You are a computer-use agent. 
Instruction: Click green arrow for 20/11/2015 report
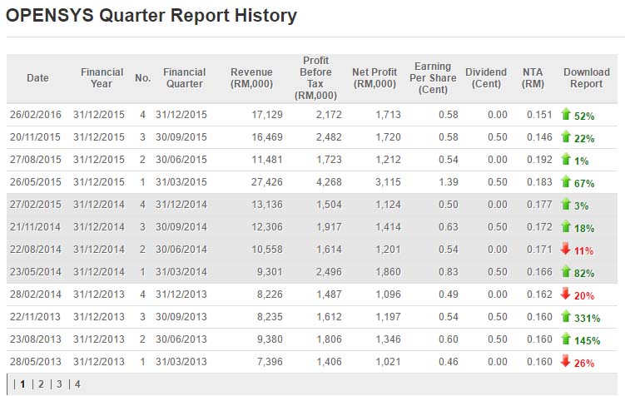(566, 137)
